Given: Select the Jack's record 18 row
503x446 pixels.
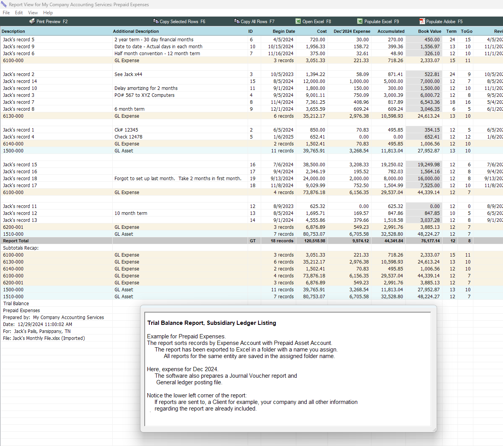Looking at the screenshot, I should click(x=251, y=178).
